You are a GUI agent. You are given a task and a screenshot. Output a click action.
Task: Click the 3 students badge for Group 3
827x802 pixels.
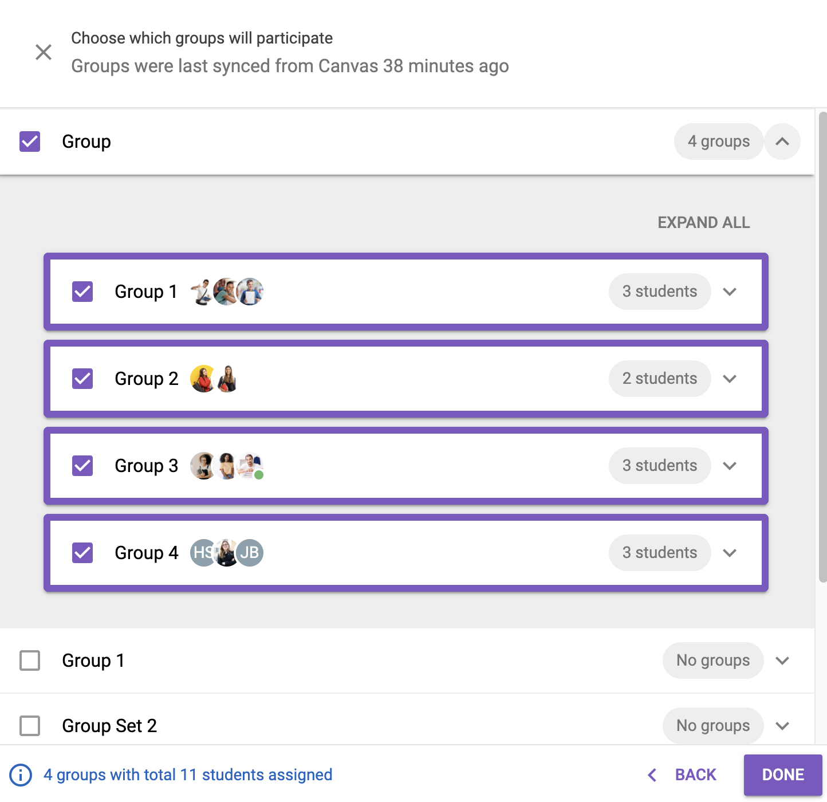(660, 466)
